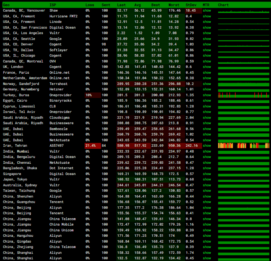
Task: Click the StDev value 18.45
Action: (193, 10)
